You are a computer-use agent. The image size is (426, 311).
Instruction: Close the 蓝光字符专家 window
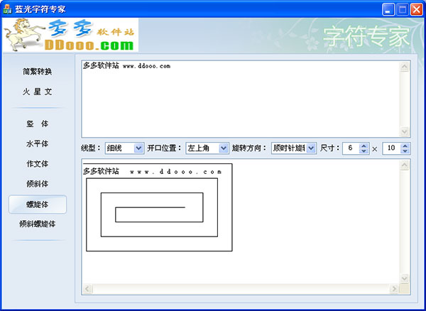point(417,9)
